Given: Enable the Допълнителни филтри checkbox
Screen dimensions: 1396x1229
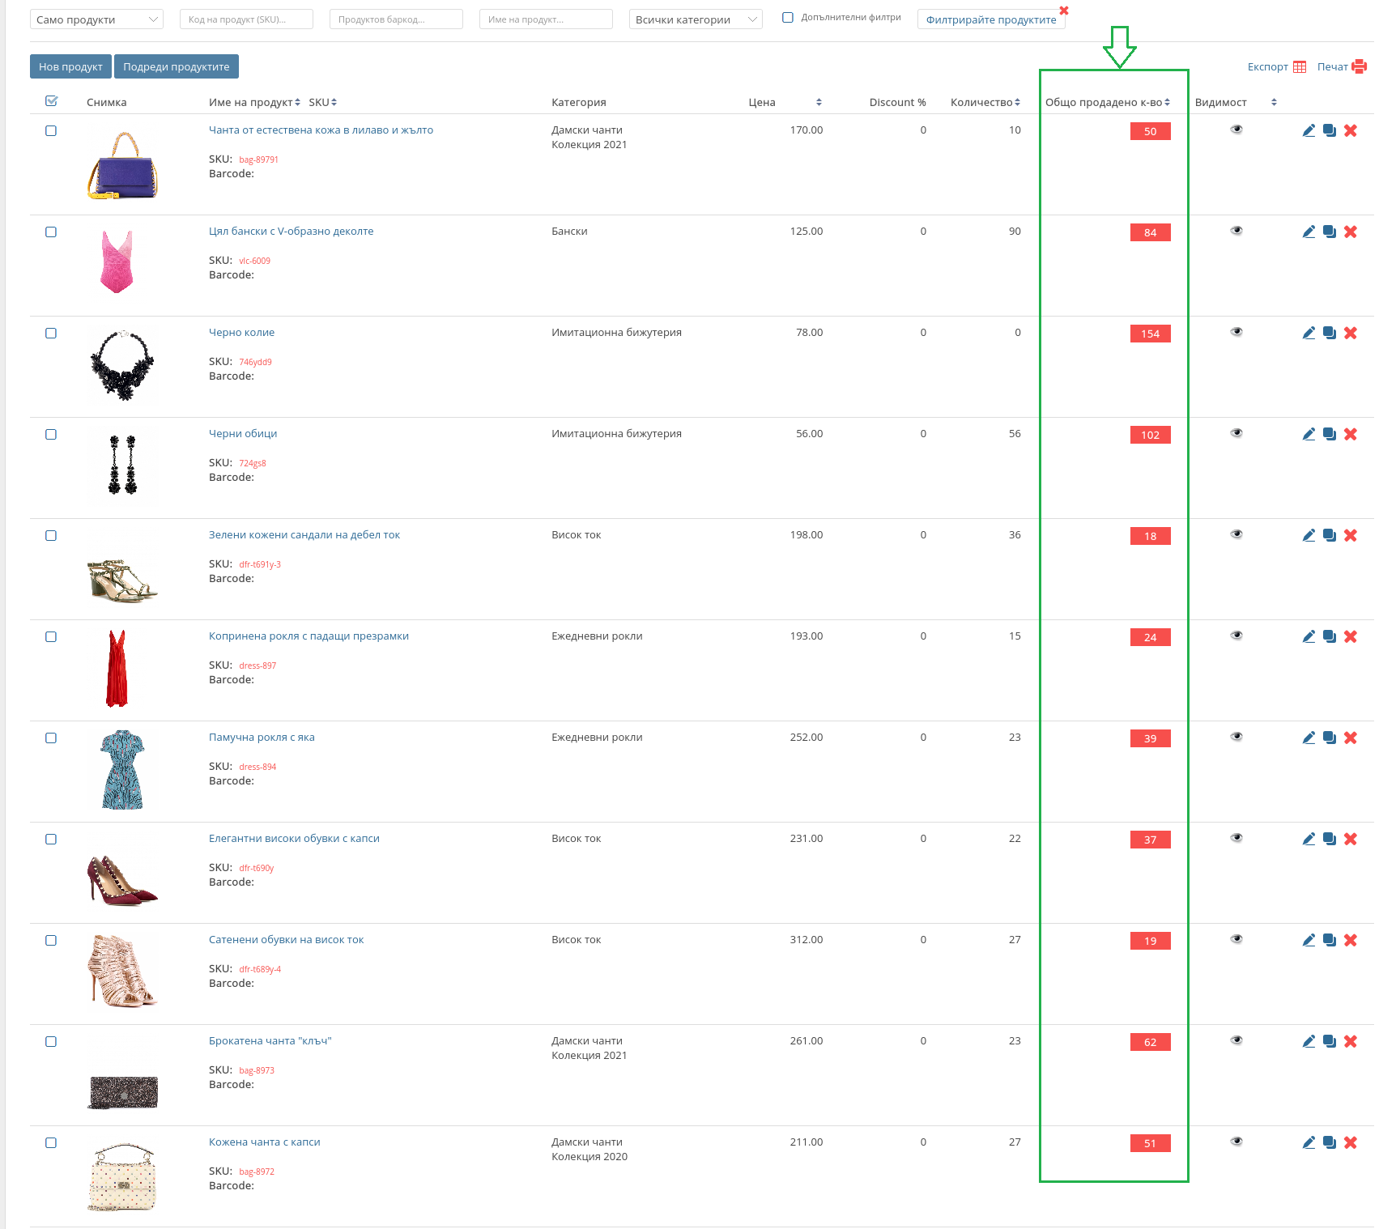Looking at the screenshot, I should tap(788, 18).
